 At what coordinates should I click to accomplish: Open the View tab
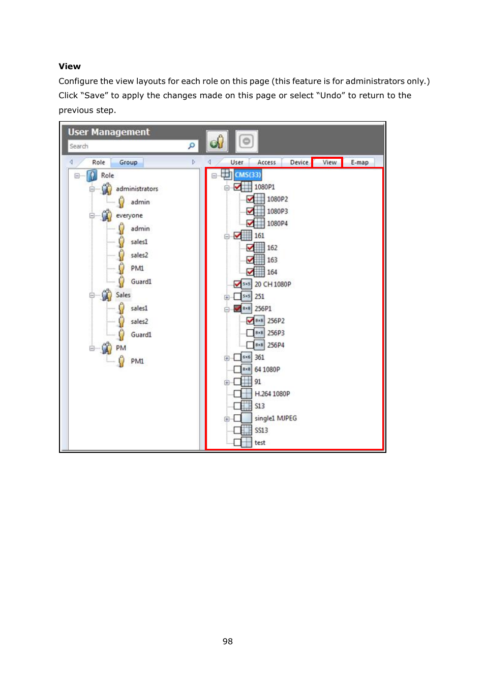click(329, 162)
